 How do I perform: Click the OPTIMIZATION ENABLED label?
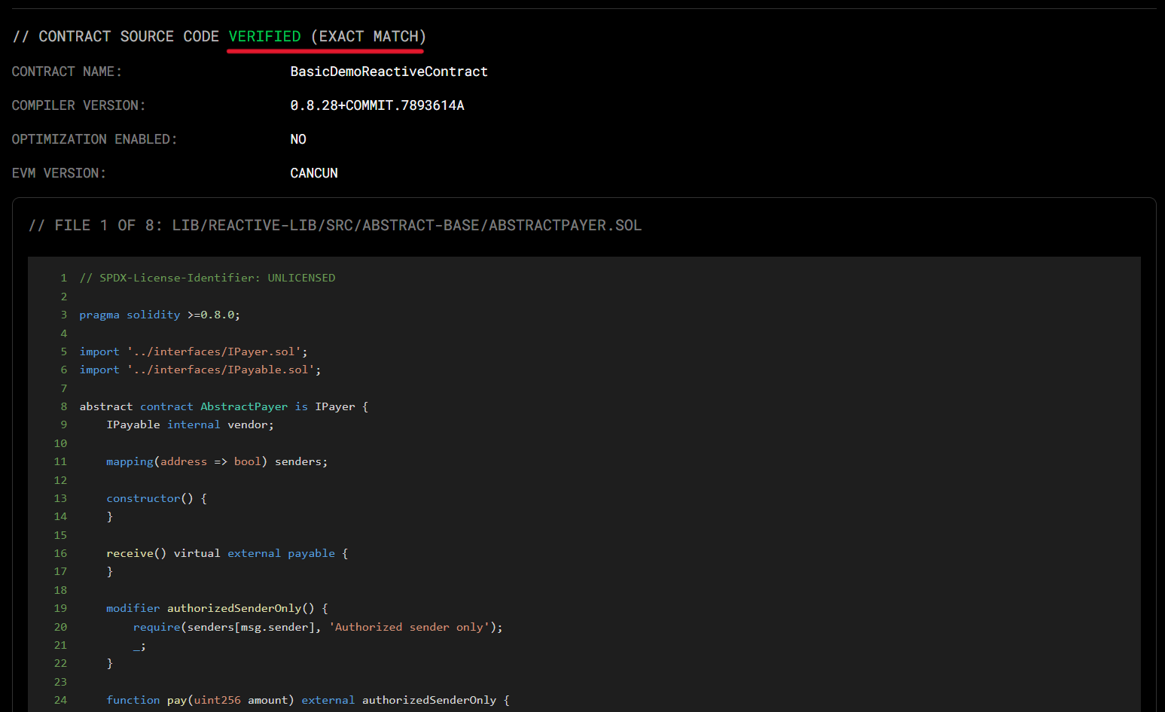(94, 139)
